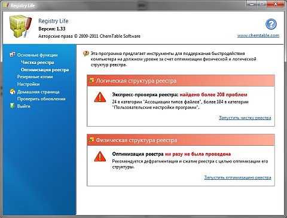
Task: Click the warning triangle for Экспресс-проверка реестра
Action: [100, 97]
